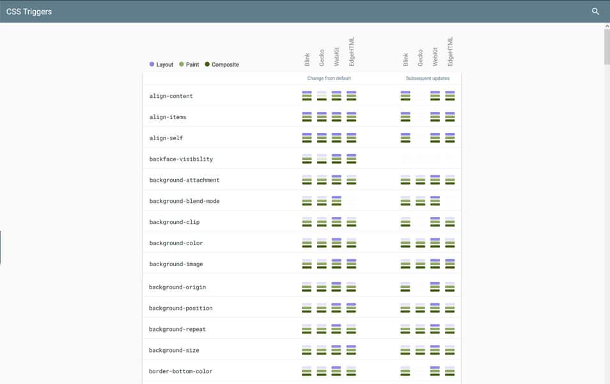Screen dimensions: 610x384
Task: Click the Change from default column header
Action: 329,78
